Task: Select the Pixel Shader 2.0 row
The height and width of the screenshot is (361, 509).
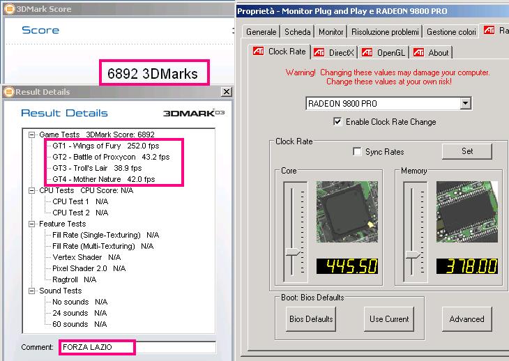Action: coord(89,268)
